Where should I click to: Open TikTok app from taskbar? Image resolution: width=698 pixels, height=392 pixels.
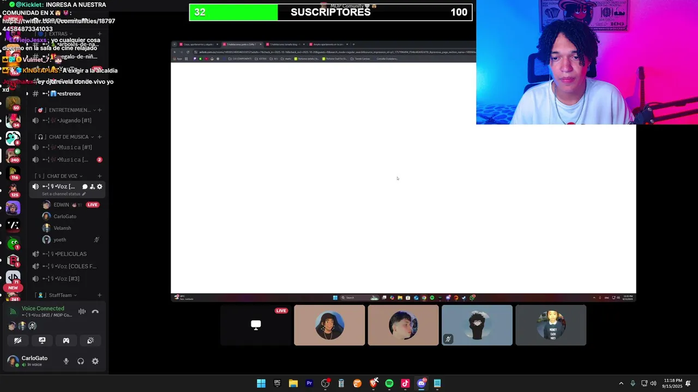click(x=405, y=383)
